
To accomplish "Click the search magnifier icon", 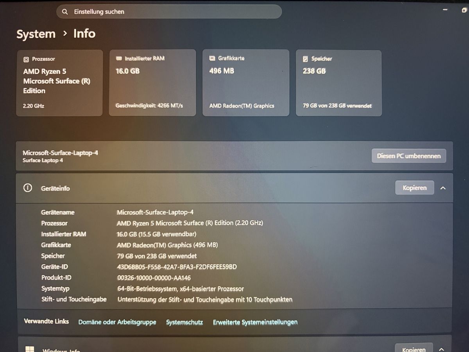I will (x=65, y=12).
